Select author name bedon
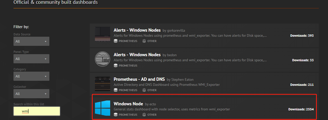 172,55
